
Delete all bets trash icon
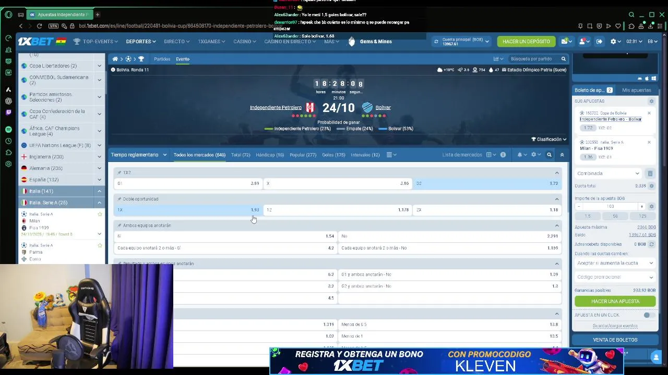[650, 173]
